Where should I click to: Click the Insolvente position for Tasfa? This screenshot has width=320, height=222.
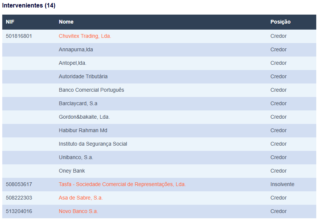tap(282, 184)
